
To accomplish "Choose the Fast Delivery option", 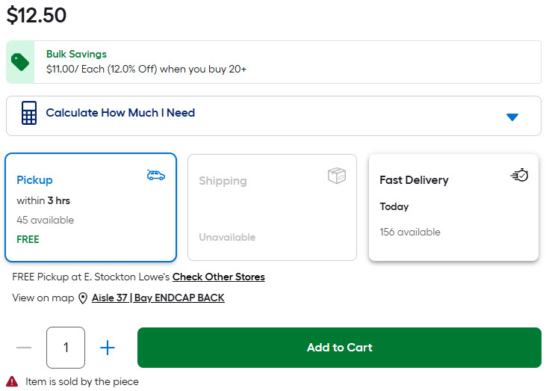I will pyautogui.click(x=453, y=208).
